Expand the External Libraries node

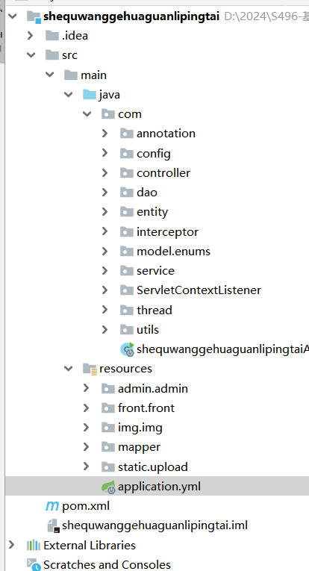pos(12,545)
